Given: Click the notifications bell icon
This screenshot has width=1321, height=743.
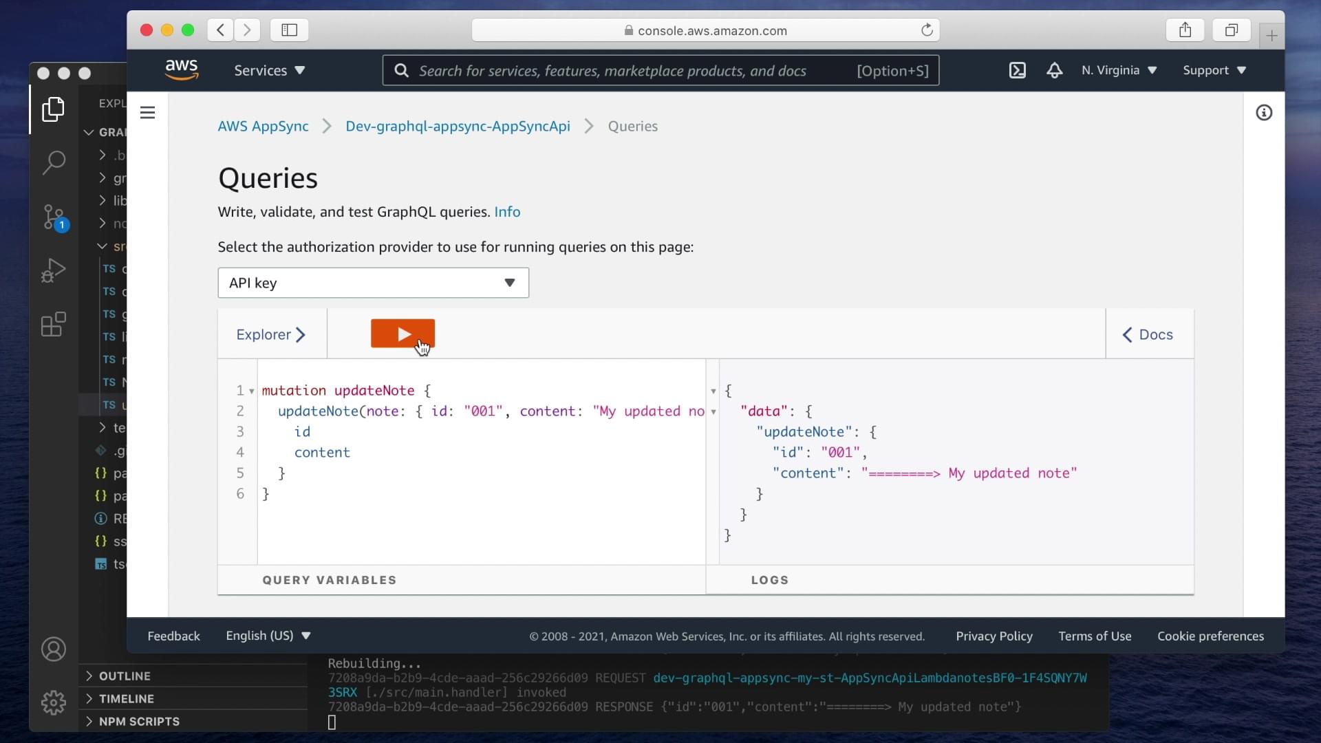Looking at the screenshot, I should (x=1054, y=71).
